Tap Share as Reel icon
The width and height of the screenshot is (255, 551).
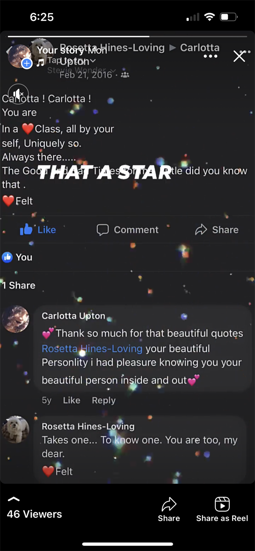pyautogui.click(x=222, y=504)
